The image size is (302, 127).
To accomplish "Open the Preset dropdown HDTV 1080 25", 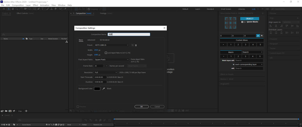I will click(x=112, y=45).
